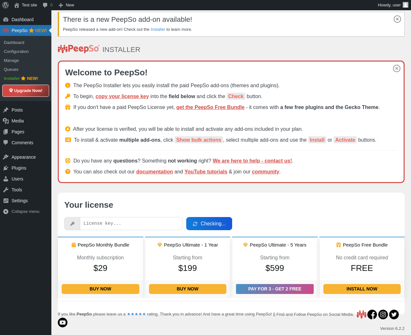This screenshot has height=335, width=411.
Task: Go to PeepSo Configuration submenu
Action: click(16, 51)
